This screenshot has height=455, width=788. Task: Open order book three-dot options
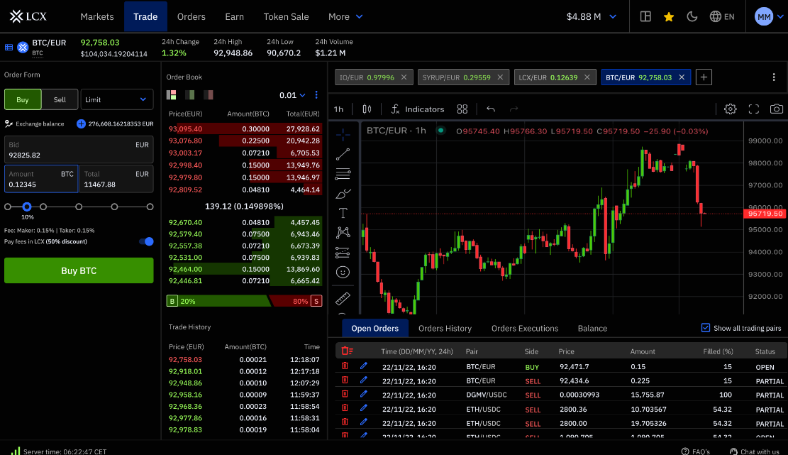pyautogui.click(x=316, y=94)
